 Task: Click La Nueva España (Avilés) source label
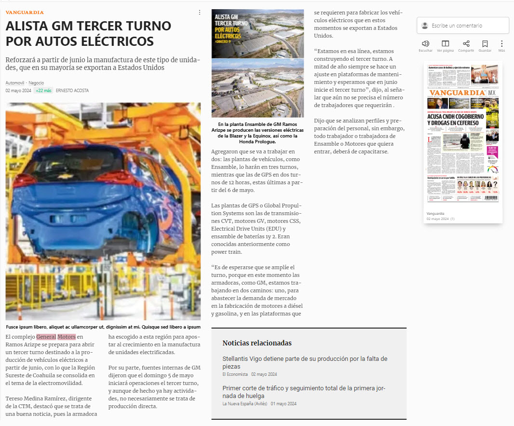point(245,404)
